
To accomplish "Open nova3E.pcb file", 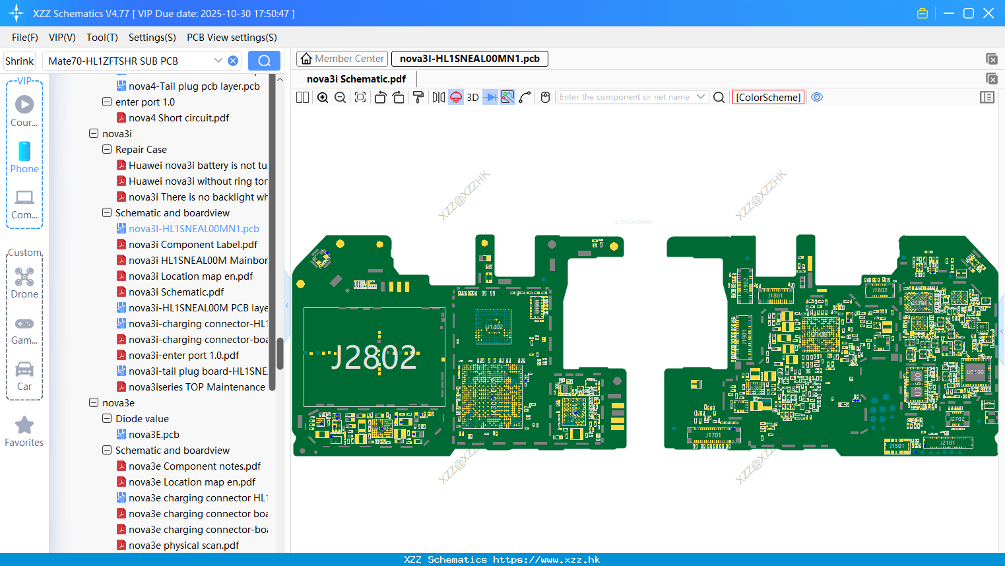I will 154,434.
